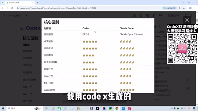Click the Java开发 row label in the overlay
Image resolution: width=198 pixels, height=111 pixels.
[x=49, y=76]
